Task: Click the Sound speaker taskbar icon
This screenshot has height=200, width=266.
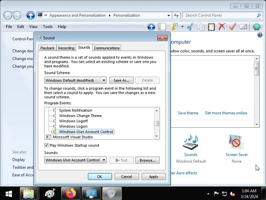Action: 112,193
